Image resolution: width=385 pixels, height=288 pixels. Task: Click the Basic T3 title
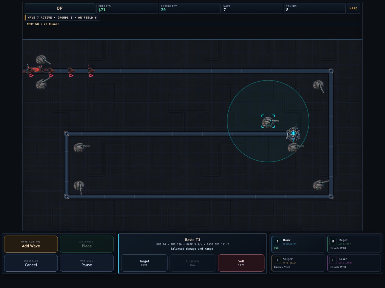[192, 239]
